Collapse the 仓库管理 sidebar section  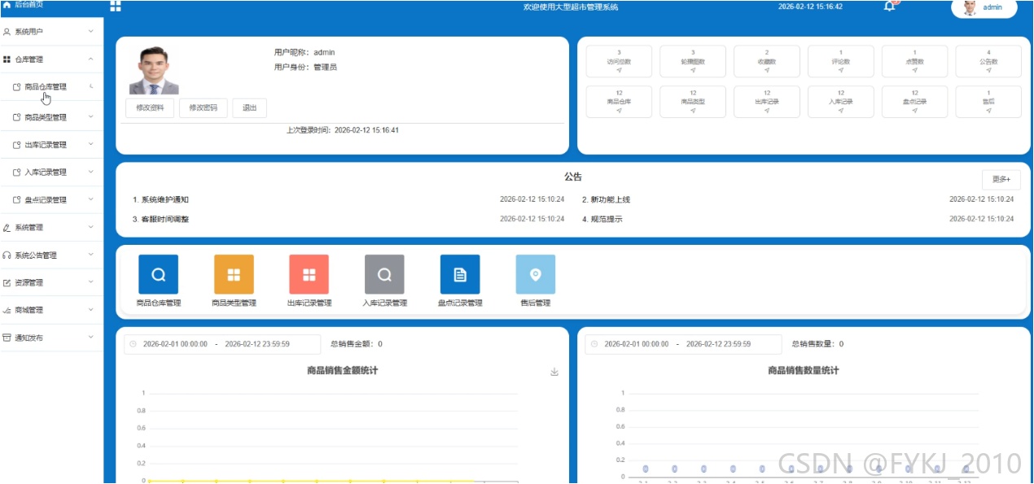pyautogui.click(x=52, y=59)
